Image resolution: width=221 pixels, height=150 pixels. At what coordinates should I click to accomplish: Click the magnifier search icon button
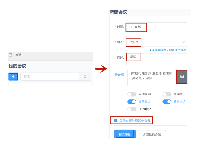(x=85, y=76)
